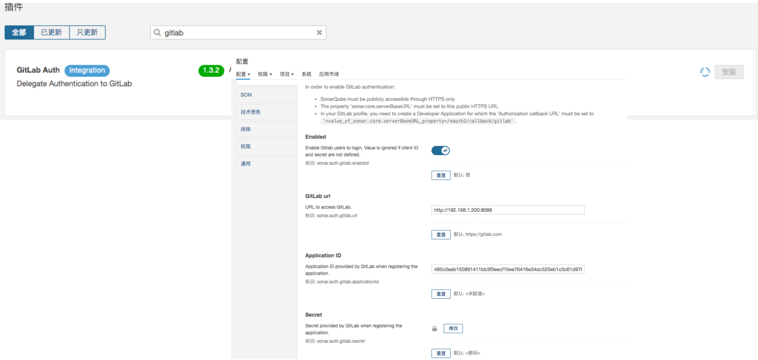Open the 系统 menu item
Screen dimensions: 758x360
(307, 74)
